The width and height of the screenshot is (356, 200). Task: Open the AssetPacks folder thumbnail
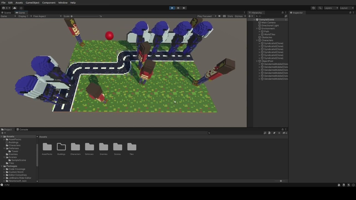tap(47, 147)
